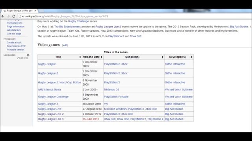Open NRL Mascot Mania link
This screenshot has width=252, height=141.
50,90
